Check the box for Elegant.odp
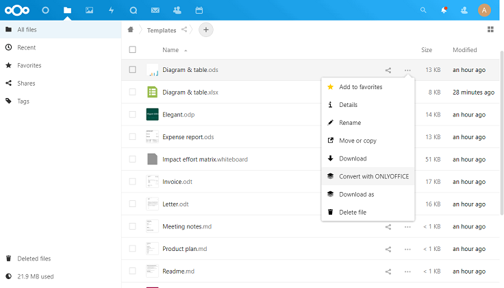Screen dimensions: 504x288 [x=133, y=115]
